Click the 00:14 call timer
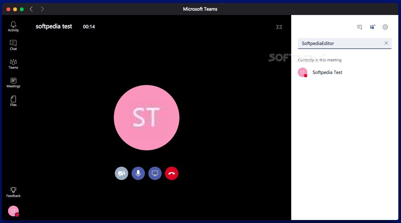This screenshot has width=401, height=223. 89,27
